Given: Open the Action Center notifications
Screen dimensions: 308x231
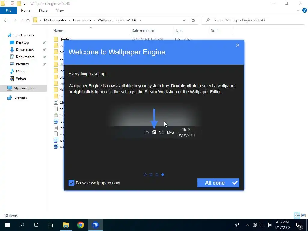Looking at the screenshot, I should [x=299, y=225].
